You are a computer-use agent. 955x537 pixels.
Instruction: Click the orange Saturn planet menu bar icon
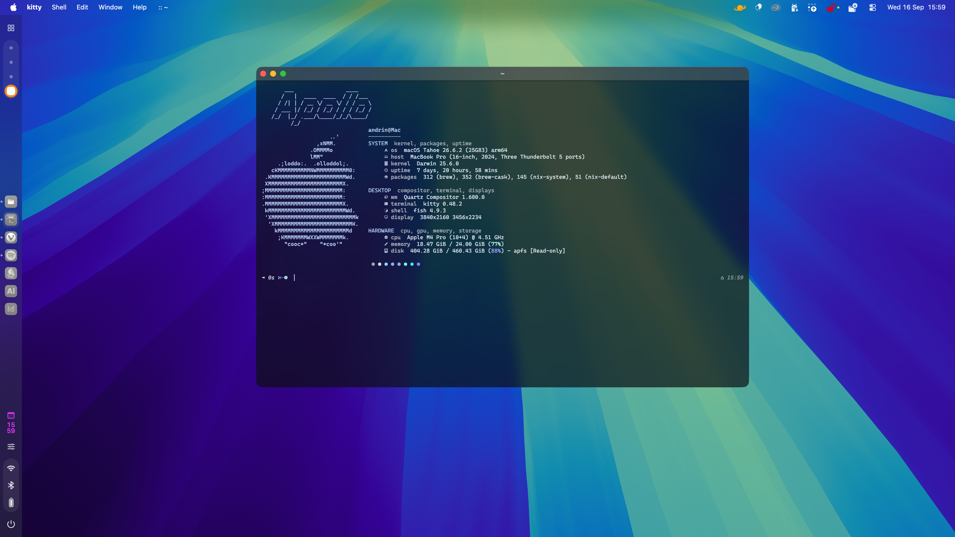click(740, 7)
